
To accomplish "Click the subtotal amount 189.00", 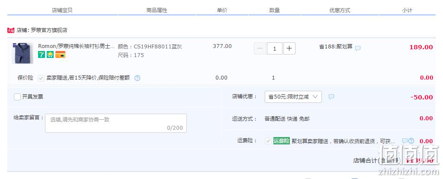I will (421, 47).
